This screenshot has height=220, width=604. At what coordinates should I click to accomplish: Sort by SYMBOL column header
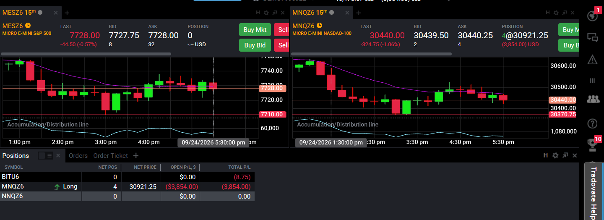(13, 167)
